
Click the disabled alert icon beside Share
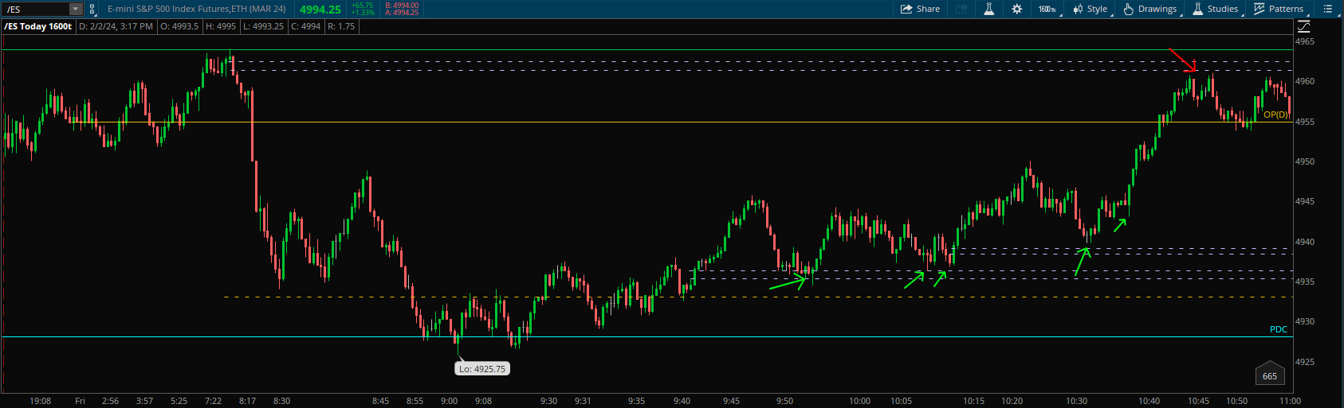click(x=961, y=9)
